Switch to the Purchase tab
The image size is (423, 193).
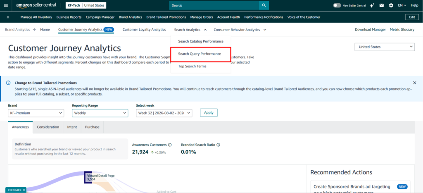tap(92, 127)
